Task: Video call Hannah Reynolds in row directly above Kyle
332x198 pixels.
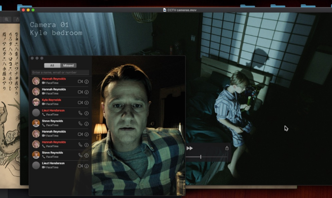Action: (x=80, y=92)
